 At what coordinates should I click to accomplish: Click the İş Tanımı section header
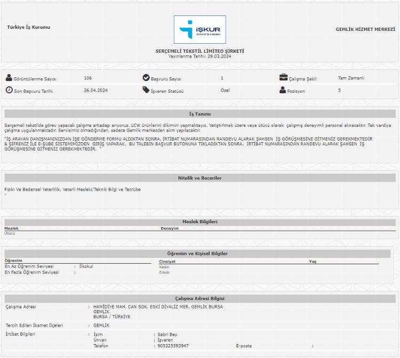tap(200, 114)
